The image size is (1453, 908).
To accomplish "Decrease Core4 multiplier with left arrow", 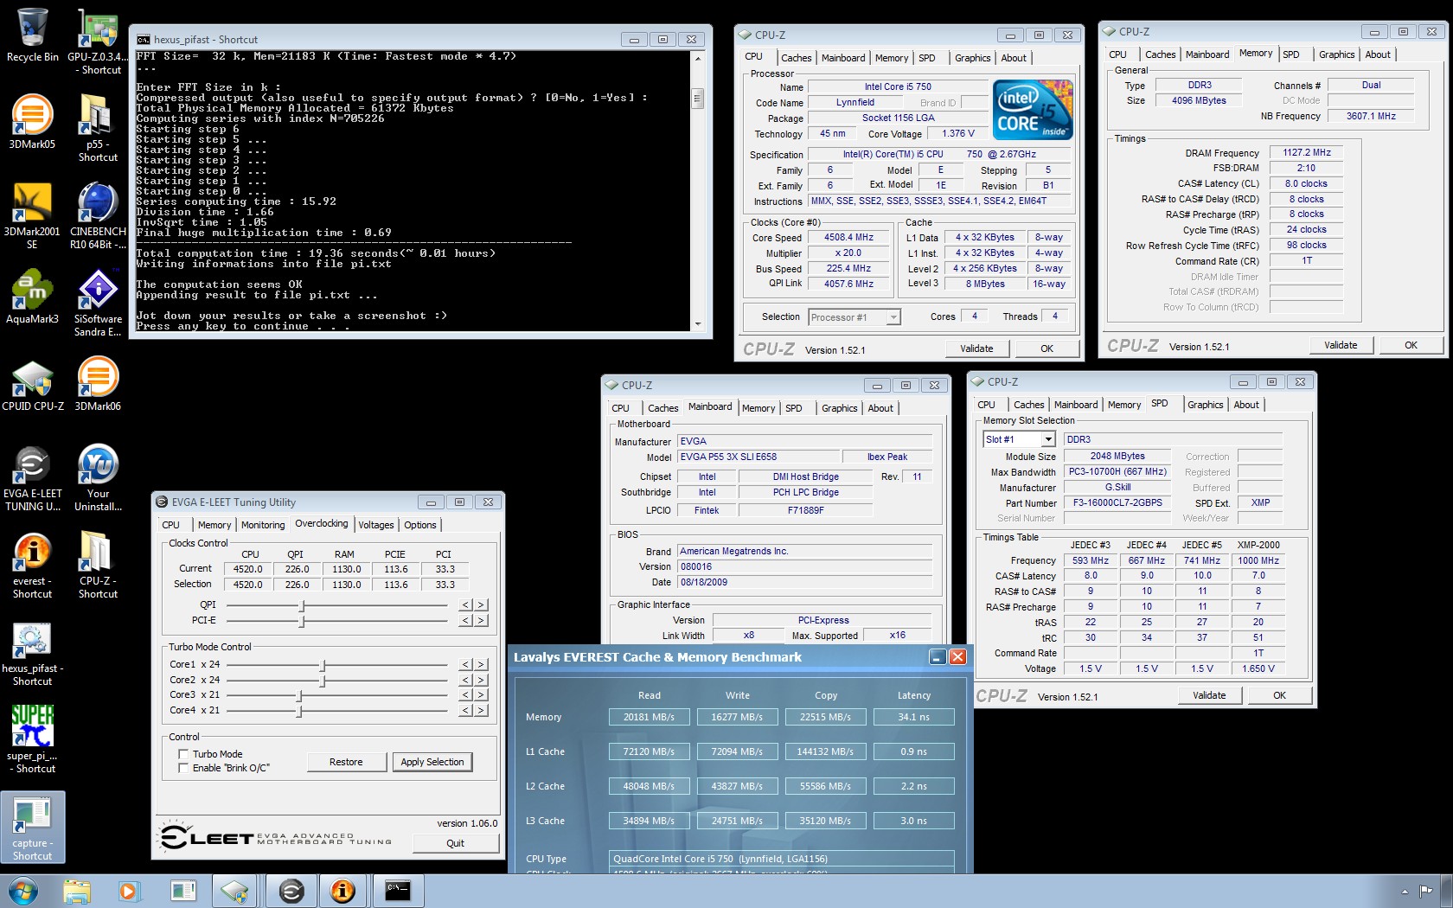I will coord(466,711).
